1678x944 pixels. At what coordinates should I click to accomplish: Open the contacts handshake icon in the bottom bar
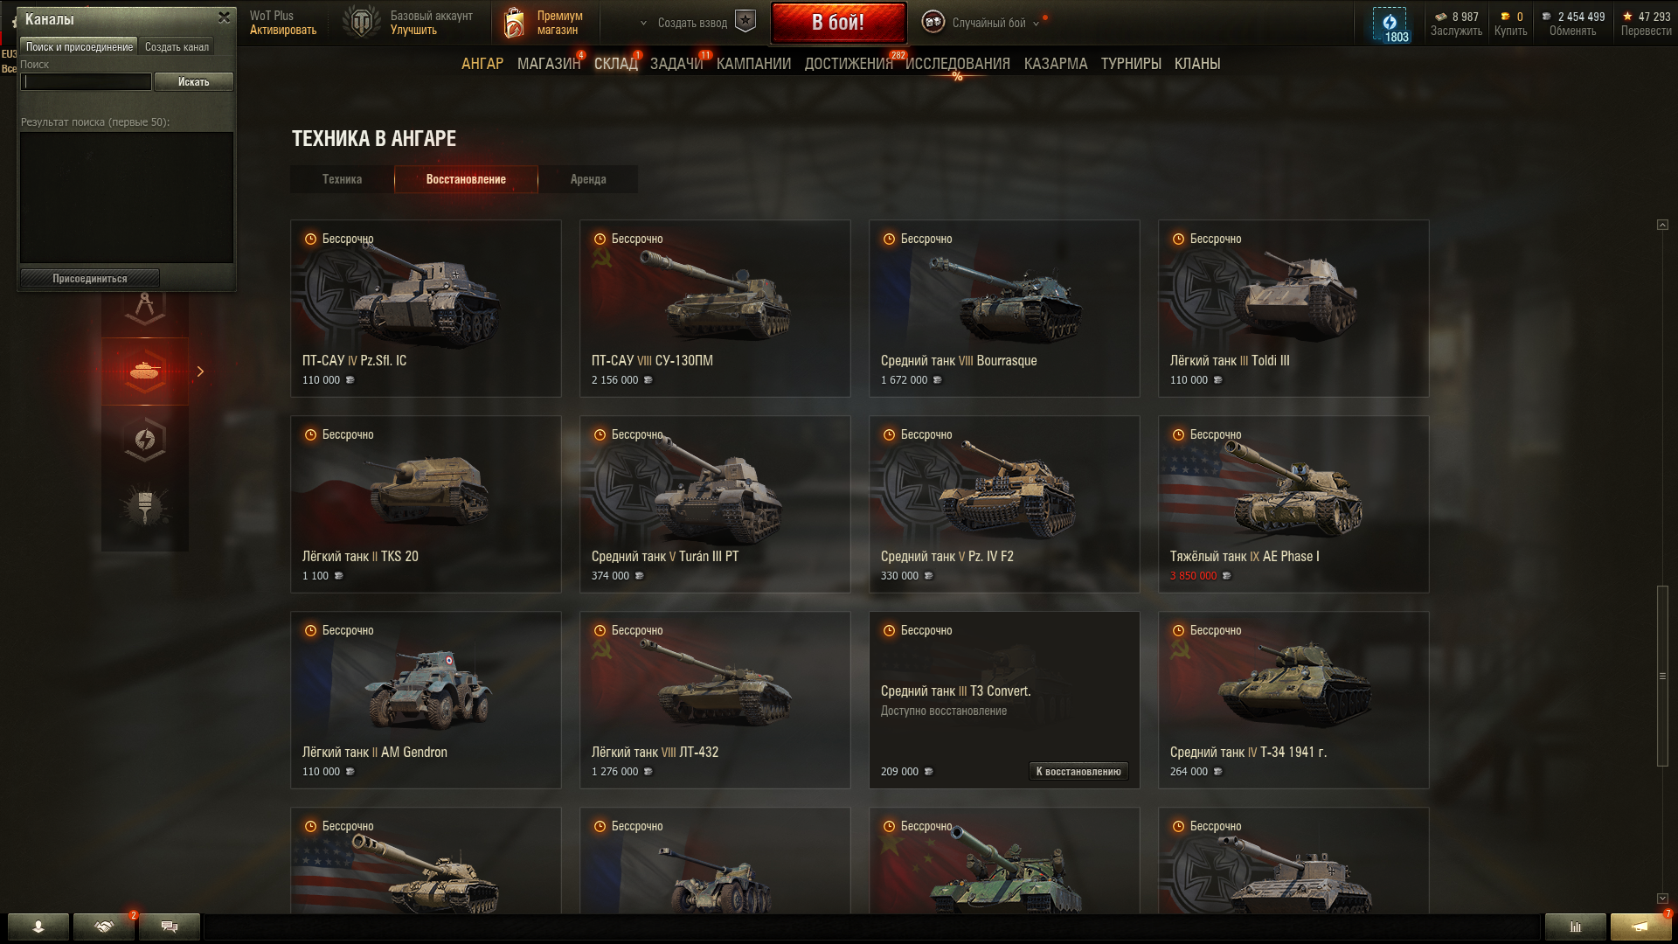click(104, 927)
